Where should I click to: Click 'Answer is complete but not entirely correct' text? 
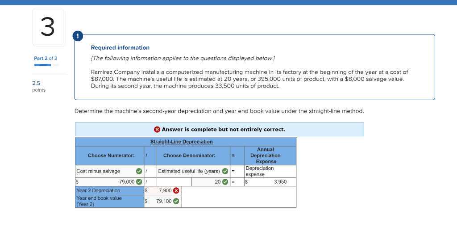224,129
